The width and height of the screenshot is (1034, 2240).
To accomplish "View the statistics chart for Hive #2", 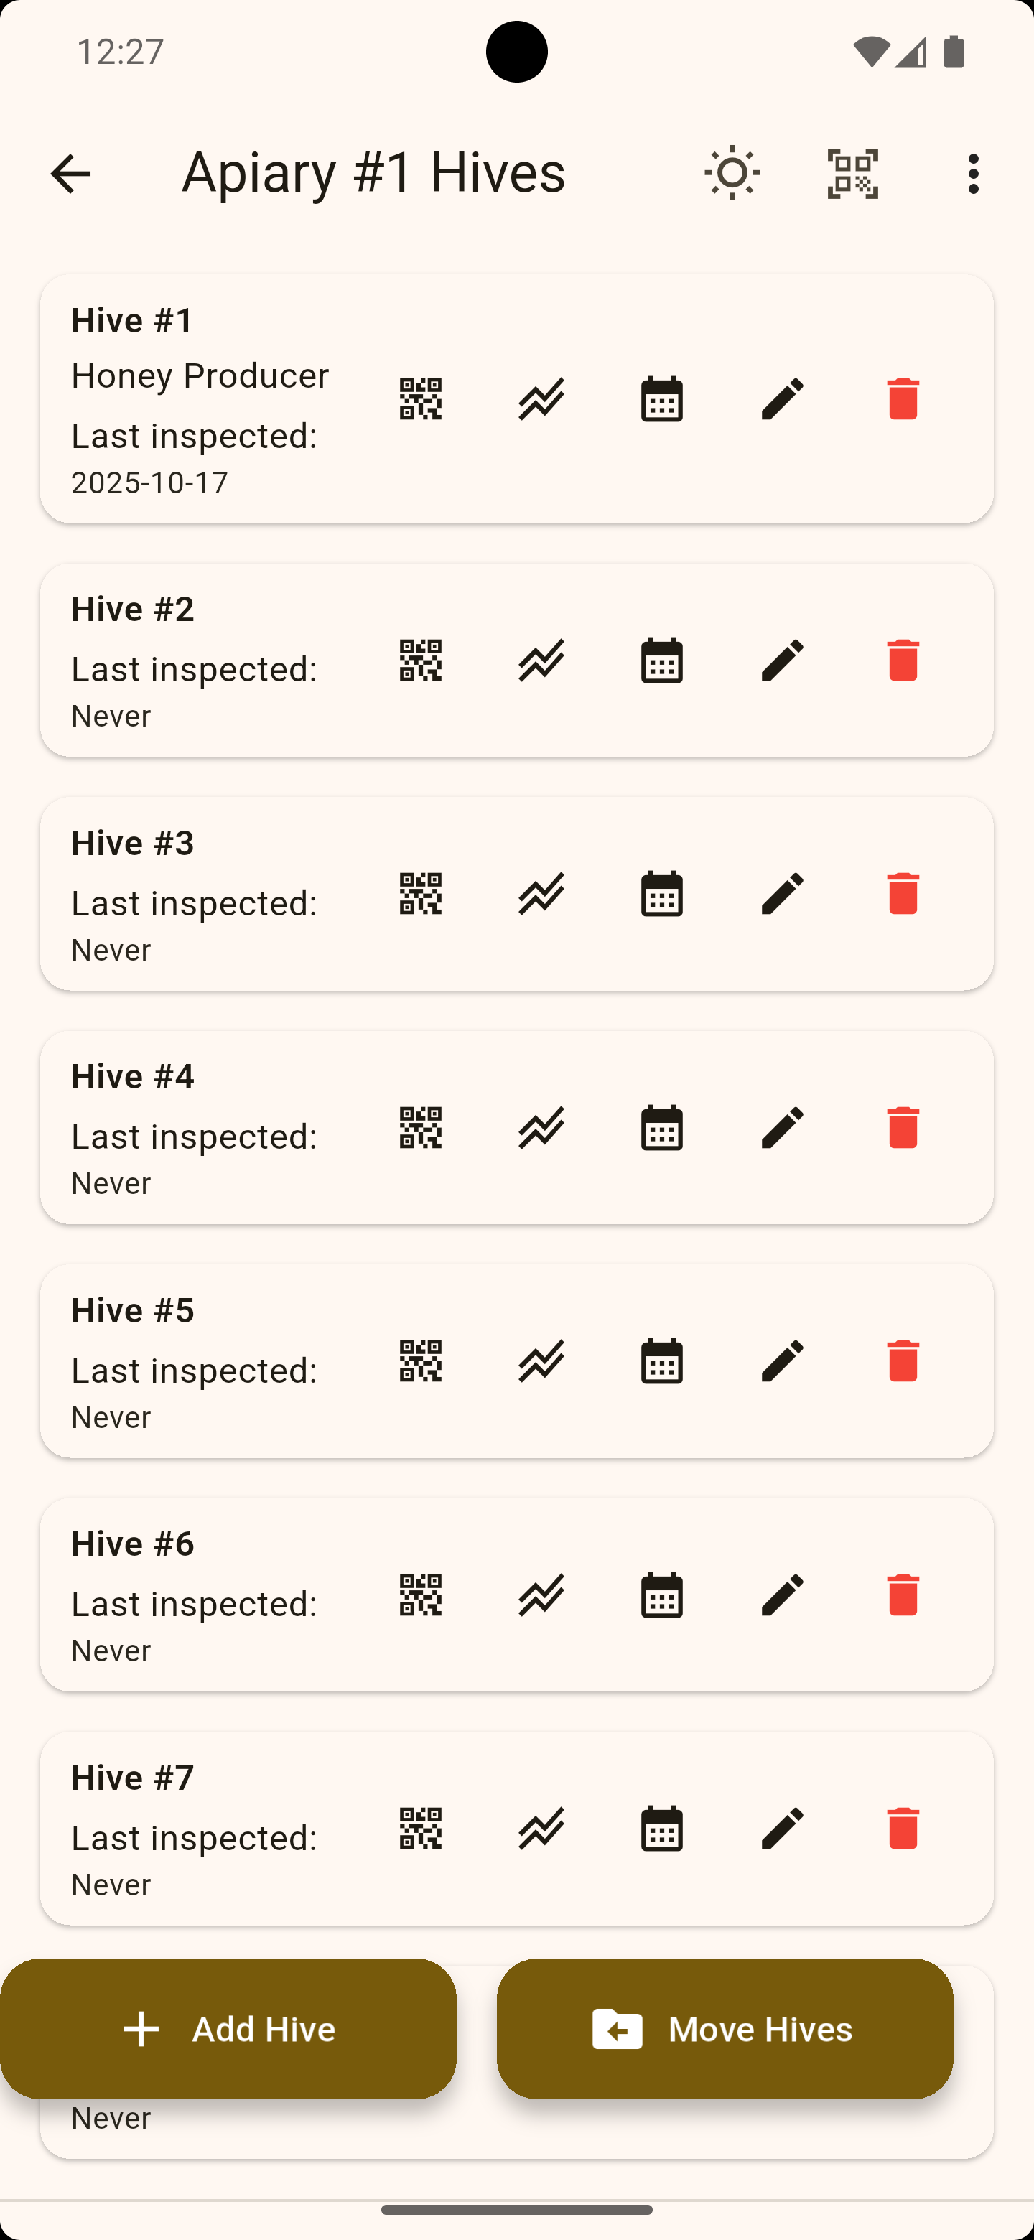I will 541,660.
